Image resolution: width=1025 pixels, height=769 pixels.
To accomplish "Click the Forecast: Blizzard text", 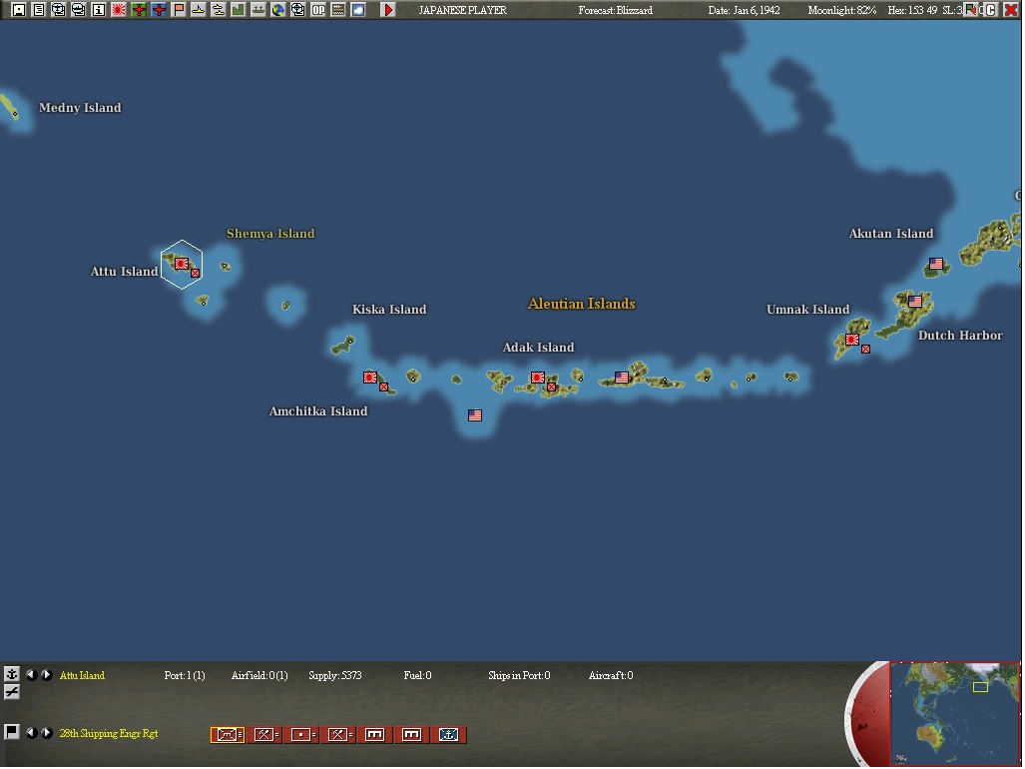I will coord(615,10).
